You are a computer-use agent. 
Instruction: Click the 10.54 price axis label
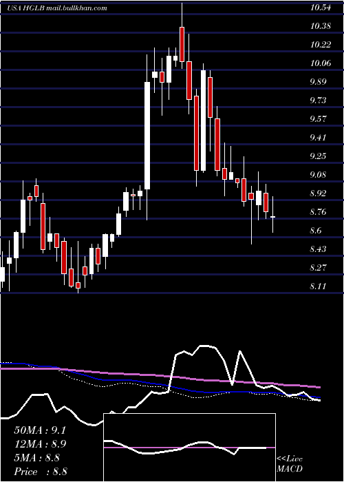pos(321,8)
